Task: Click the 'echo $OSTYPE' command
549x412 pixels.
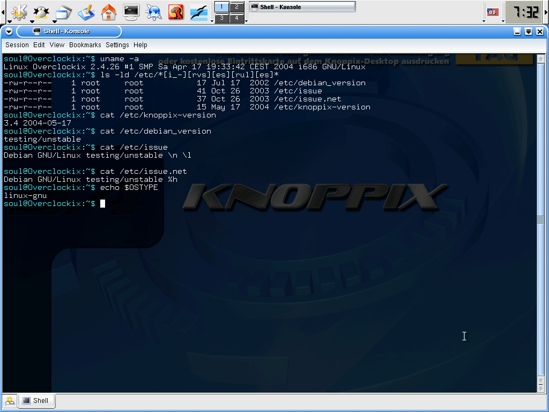Action: click(x=129, y=187)
